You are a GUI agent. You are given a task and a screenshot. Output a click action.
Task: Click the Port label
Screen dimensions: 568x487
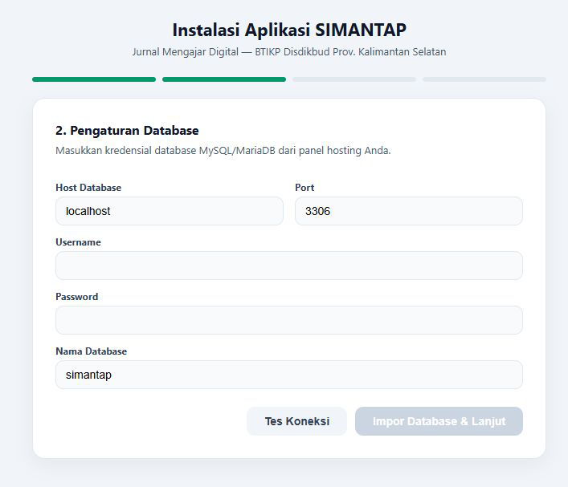pyautogui.click(x=304, y=188)
